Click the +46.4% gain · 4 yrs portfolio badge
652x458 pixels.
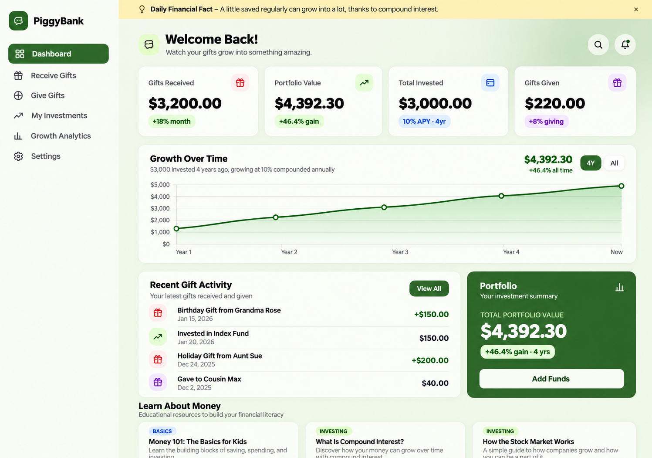[517, 352]
